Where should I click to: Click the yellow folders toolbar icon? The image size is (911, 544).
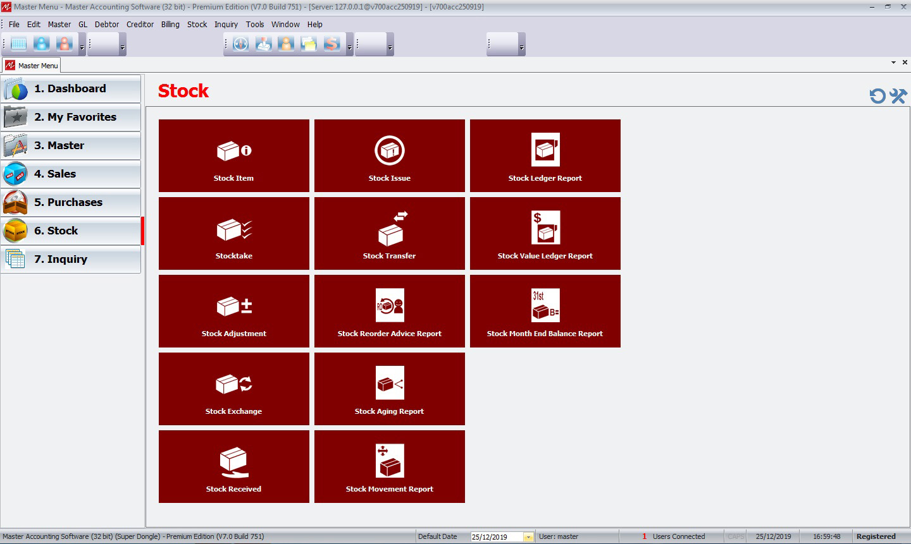(309, 44)
